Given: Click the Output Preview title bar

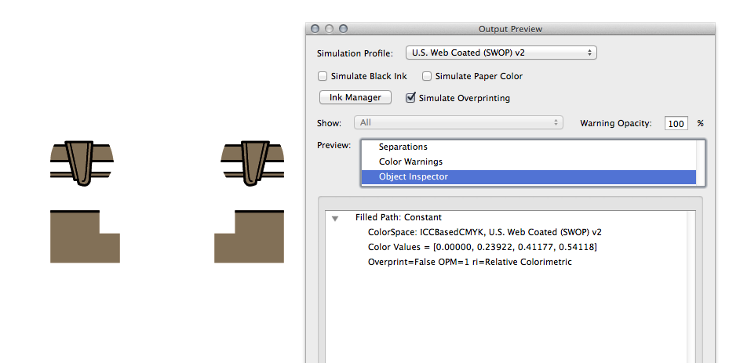Looking at the screenshot, I should [510, 29].
